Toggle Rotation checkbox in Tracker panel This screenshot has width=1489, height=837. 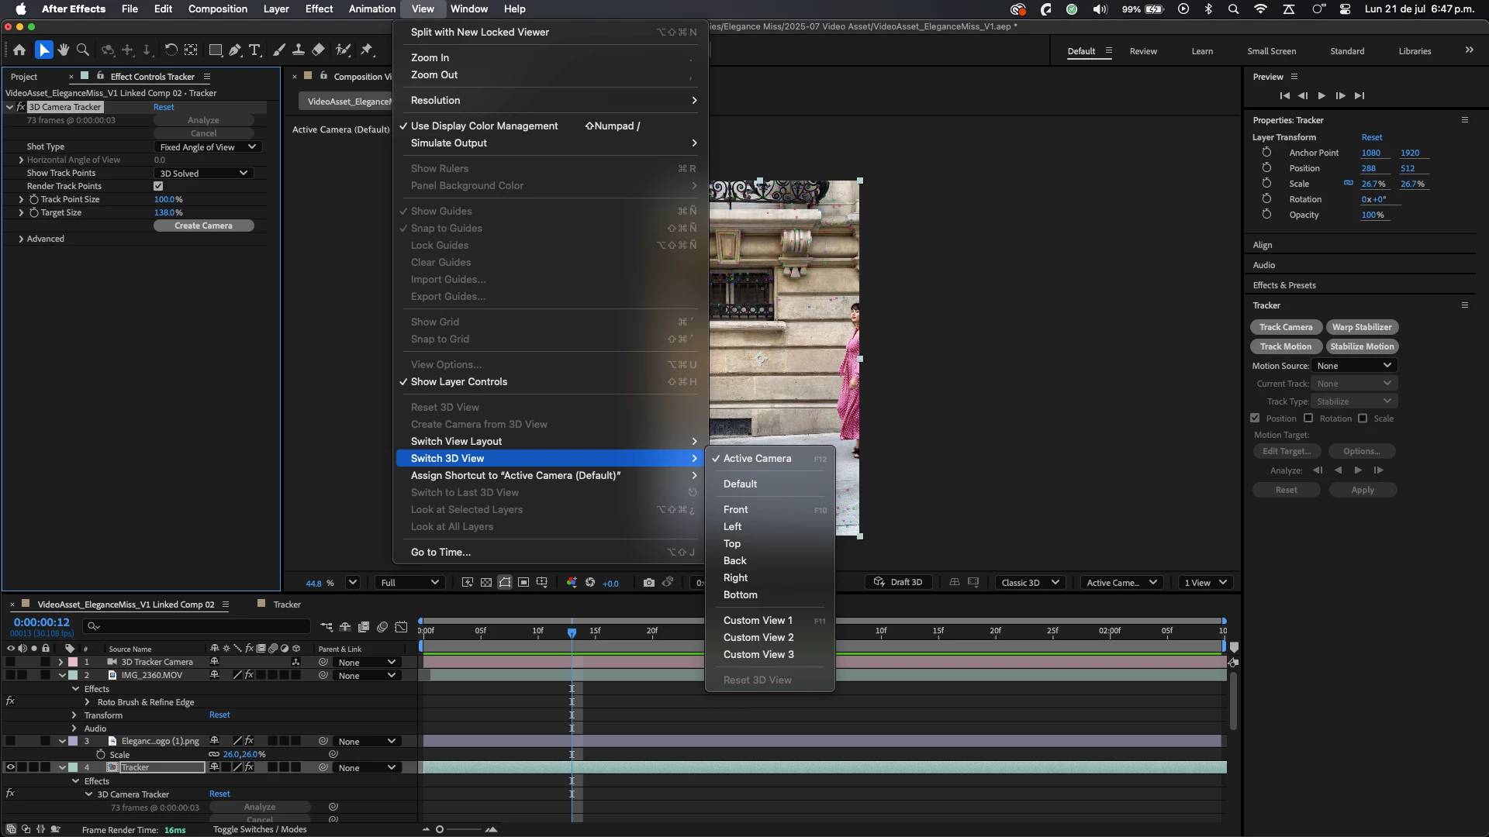1308,418
